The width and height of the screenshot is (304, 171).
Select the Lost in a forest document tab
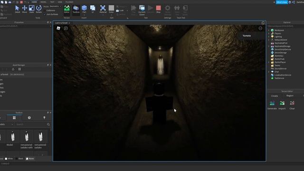[61, 23]
